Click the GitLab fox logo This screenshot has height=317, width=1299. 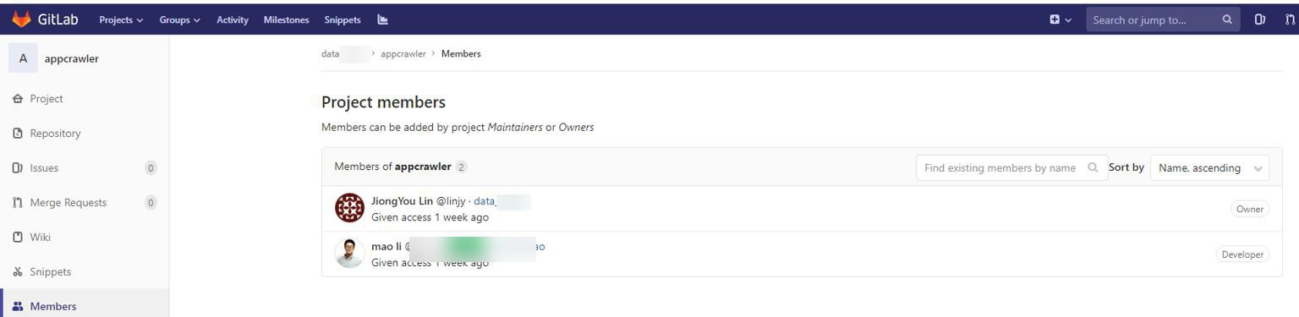tap(21, 19)
